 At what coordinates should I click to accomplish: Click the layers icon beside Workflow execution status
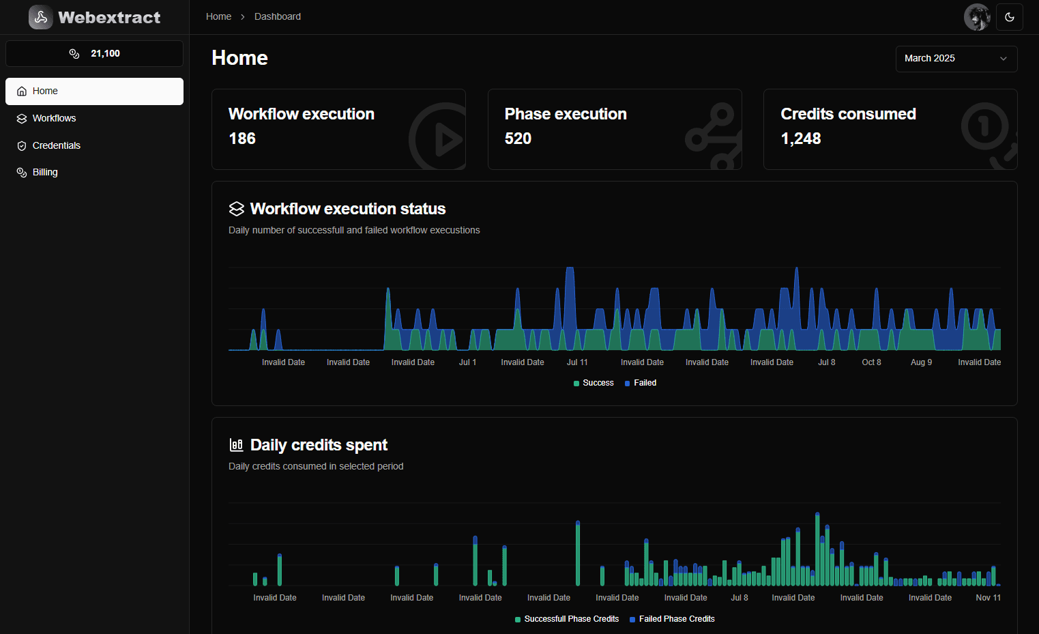[x=237, y=209]
